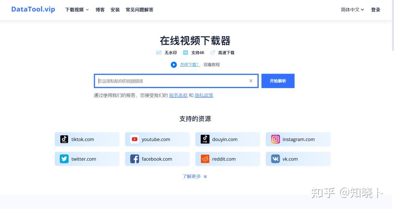Click the Facebook logo icon

(135, 159)
